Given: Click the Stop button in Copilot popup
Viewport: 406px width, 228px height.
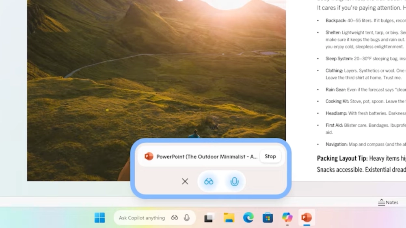Looking at the screenshot, I should [270, 156].
